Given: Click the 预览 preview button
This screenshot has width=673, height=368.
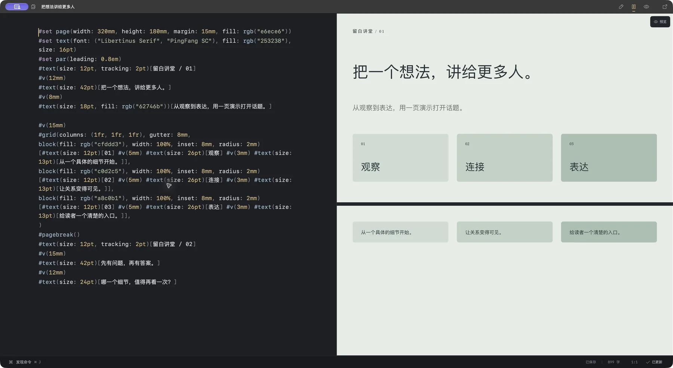Looking at the screenshot, I should click(660, 22).
